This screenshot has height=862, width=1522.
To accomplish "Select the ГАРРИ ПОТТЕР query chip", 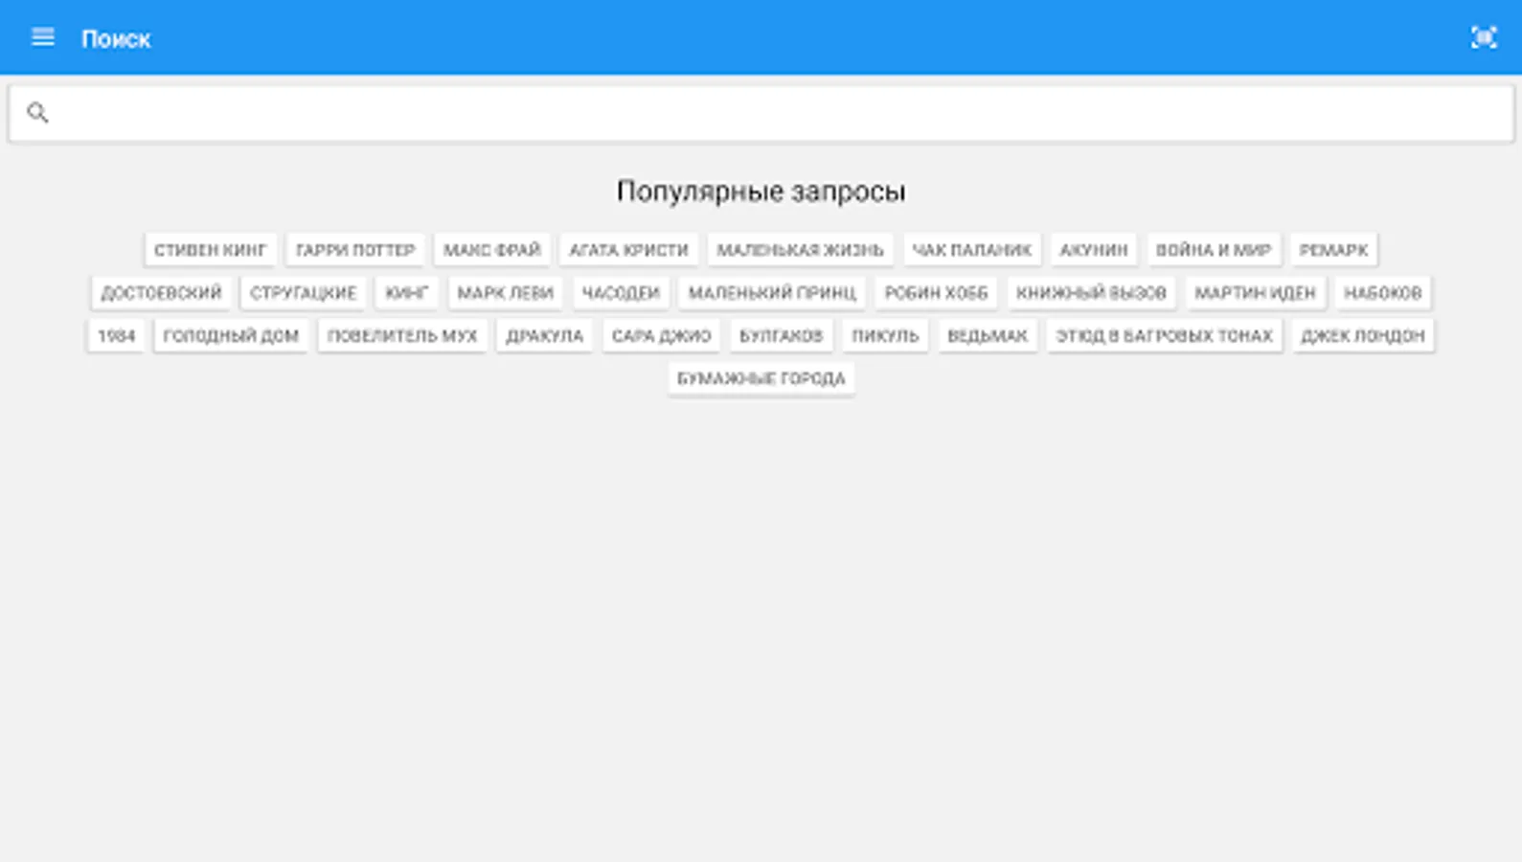I will point(355,250).
